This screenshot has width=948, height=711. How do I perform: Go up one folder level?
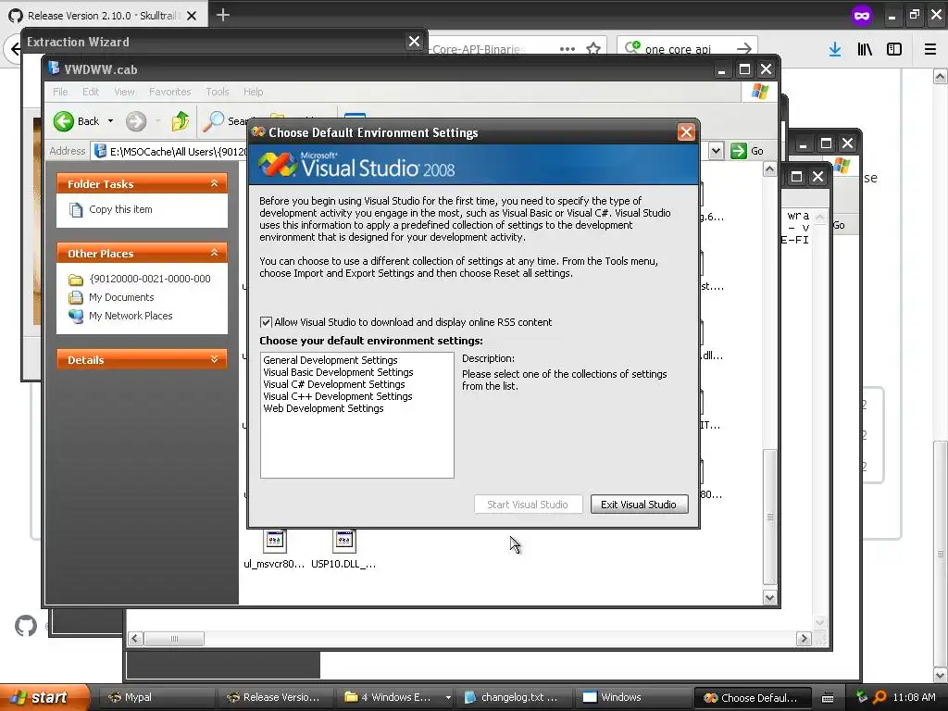tap(181, 121)
